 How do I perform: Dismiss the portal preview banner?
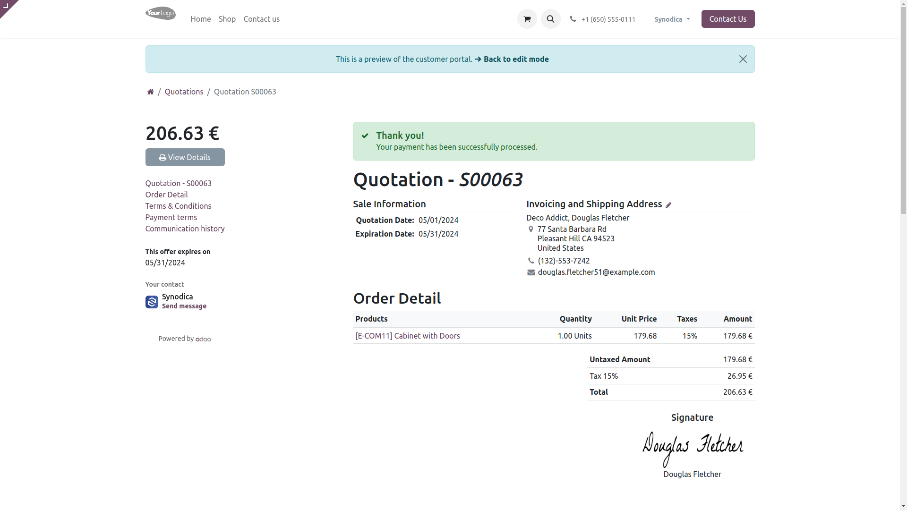743,59
